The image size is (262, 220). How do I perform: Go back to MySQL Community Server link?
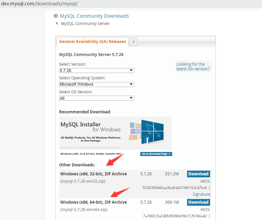tap(85, 24)
